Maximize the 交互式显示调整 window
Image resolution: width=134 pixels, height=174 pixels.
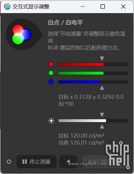point(103,6)
